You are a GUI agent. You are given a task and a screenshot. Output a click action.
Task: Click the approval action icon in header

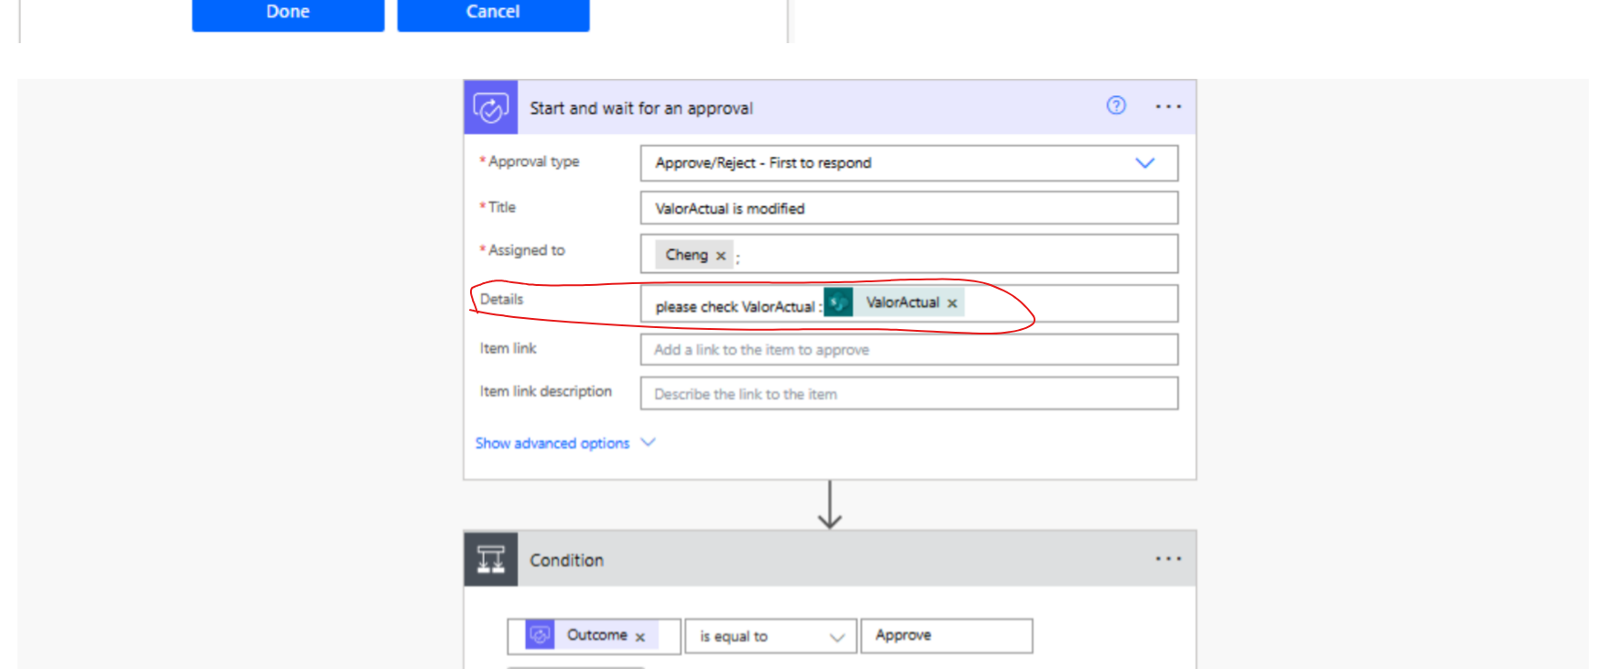[x=491, y=108]
